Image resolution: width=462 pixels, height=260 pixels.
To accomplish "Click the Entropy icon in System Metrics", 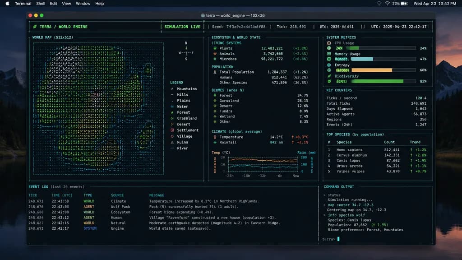I will pos(329,65).
